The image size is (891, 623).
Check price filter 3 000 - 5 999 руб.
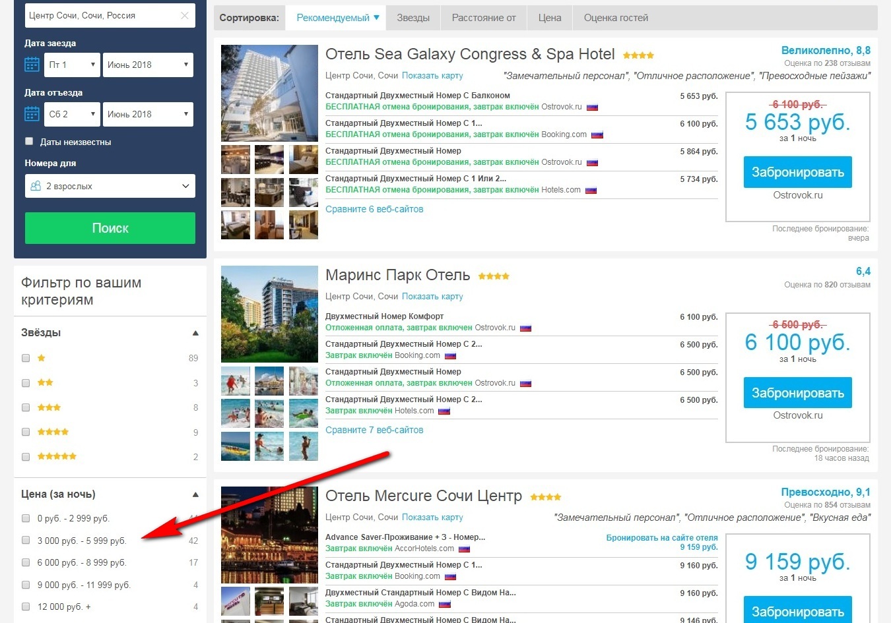click(26, 540)
